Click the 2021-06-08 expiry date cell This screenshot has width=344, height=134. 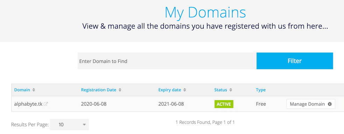[171, 104]
